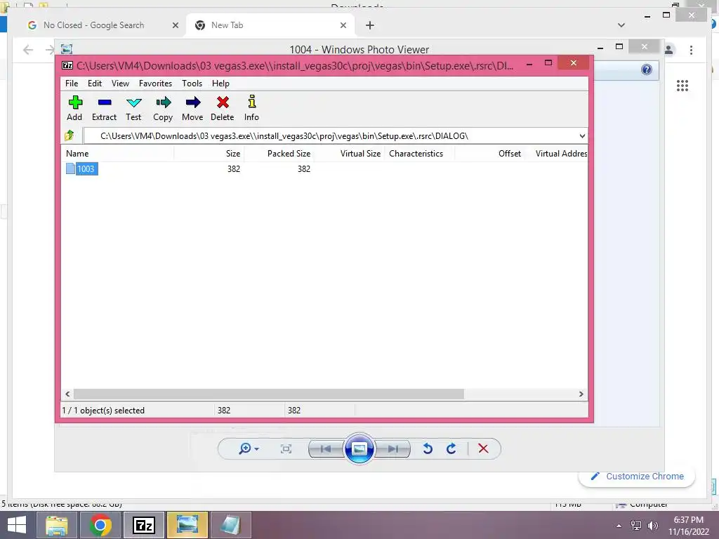Close the New Tab tab in Chrome
This screenshot has height=539, width=719.
coord(343,26)
